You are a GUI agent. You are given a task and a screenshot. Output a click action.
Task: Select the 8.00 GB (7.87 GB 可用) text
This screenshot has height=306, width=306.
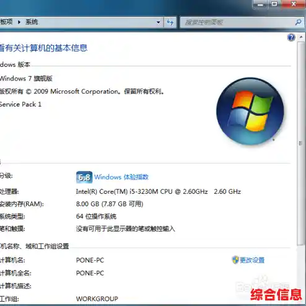pos(110,204)
